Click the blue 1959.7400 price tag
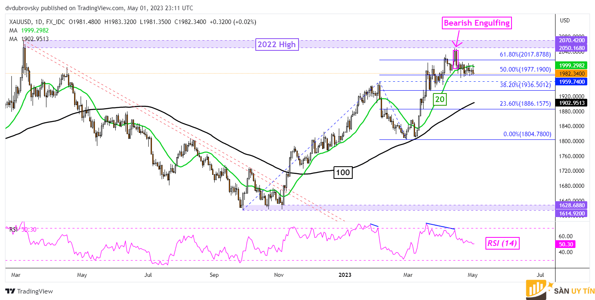Screen dimensions: 595x300 click(x=572, y=82)
